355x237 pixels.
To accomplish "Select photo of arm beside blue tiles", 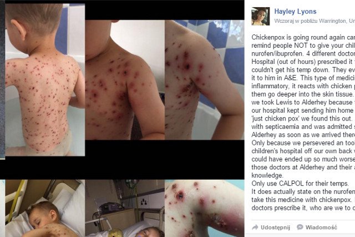I will pos(205,80).
